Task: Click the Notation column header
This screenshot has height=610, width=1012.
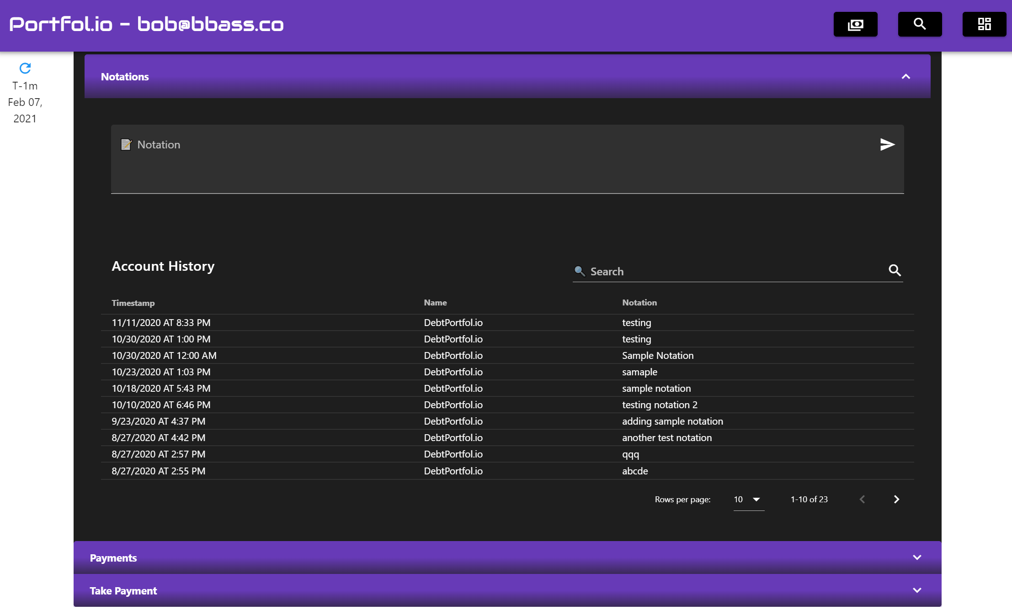Action: click(639, 303)
